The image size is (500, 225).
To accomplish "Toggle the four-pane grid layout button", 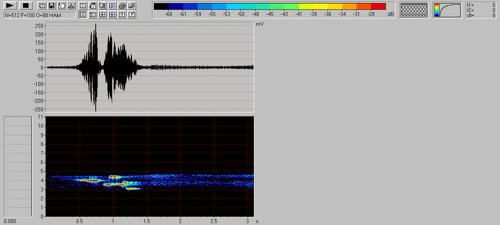I will (102, 15).
